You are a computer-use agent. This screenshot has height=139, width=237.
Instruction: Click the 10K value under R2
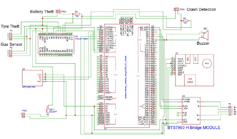click(x=185, y=23)
